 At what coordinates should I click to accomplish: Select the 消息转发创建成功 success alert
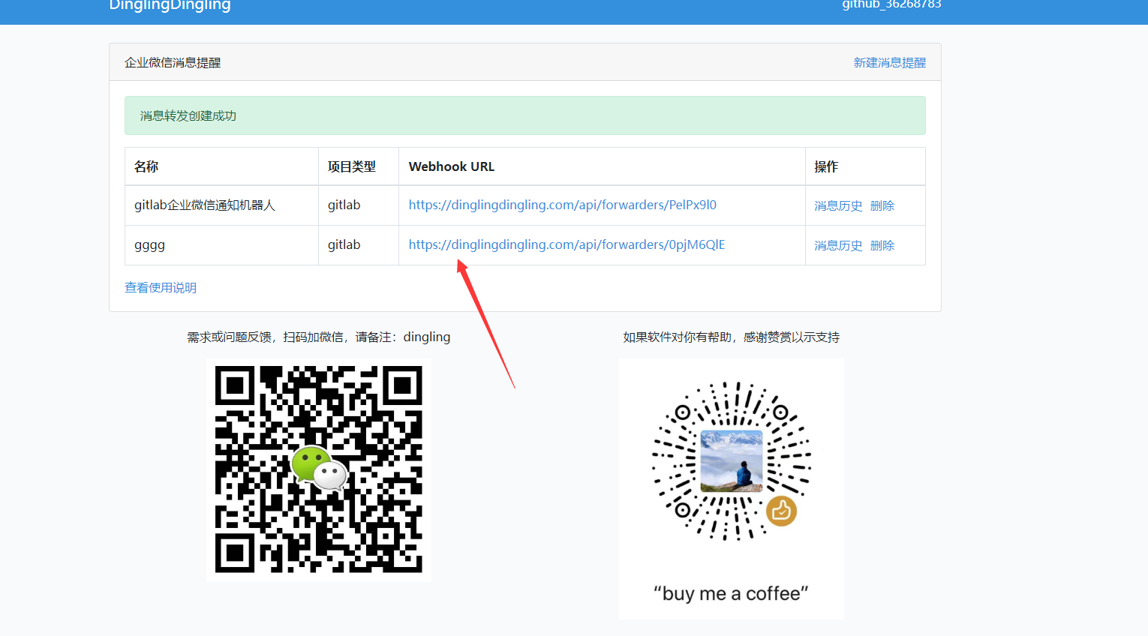tap(525, 115)
